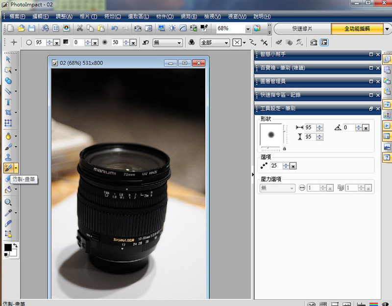
Task: Expand the 百寶箱 - 筆刷 panel
Action: point(371,68)
